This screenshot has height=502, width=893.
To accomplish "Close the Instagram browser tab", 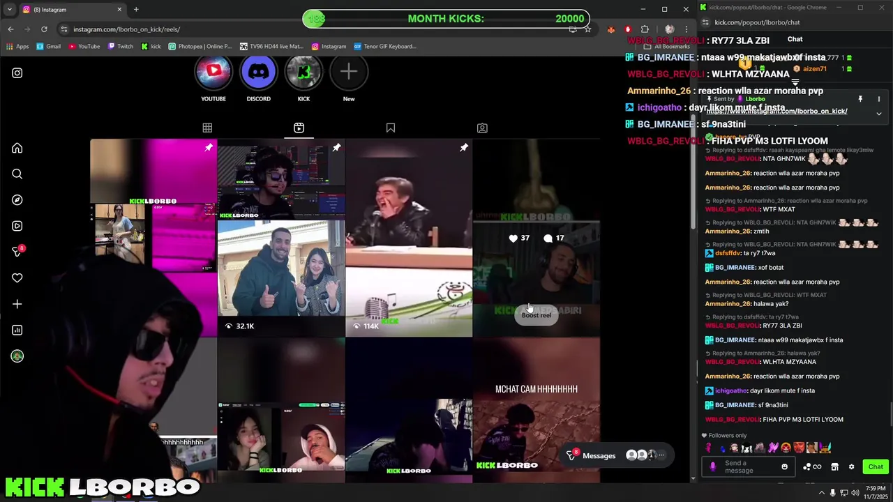I will pos(119,10).
